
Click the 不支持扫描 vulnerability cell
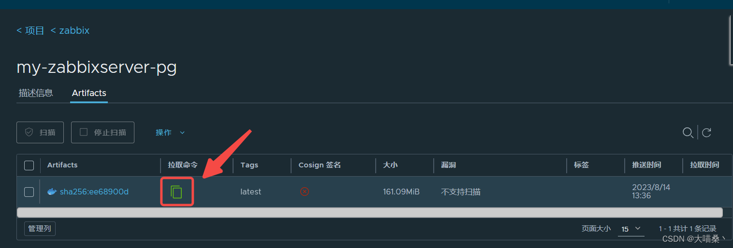[461, 192]
